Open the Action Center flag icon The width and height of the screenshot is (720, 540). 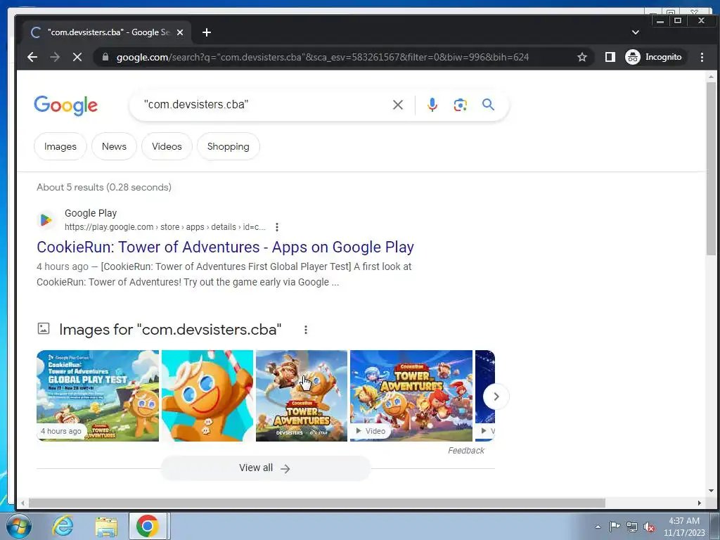[x=614, y=527]
